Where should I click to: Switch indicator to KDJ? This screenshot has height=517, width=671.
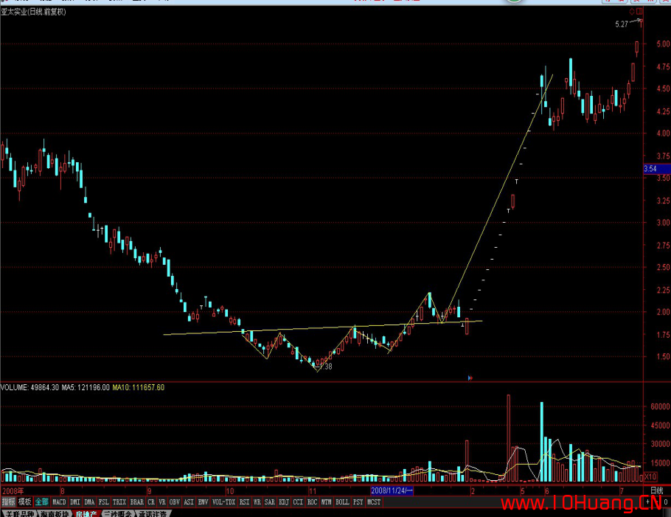tap(284, 502)
